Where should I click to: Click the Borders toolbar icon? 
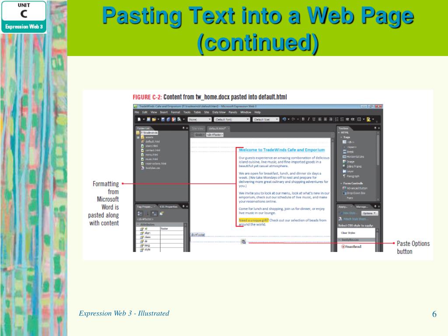point(359,119)
